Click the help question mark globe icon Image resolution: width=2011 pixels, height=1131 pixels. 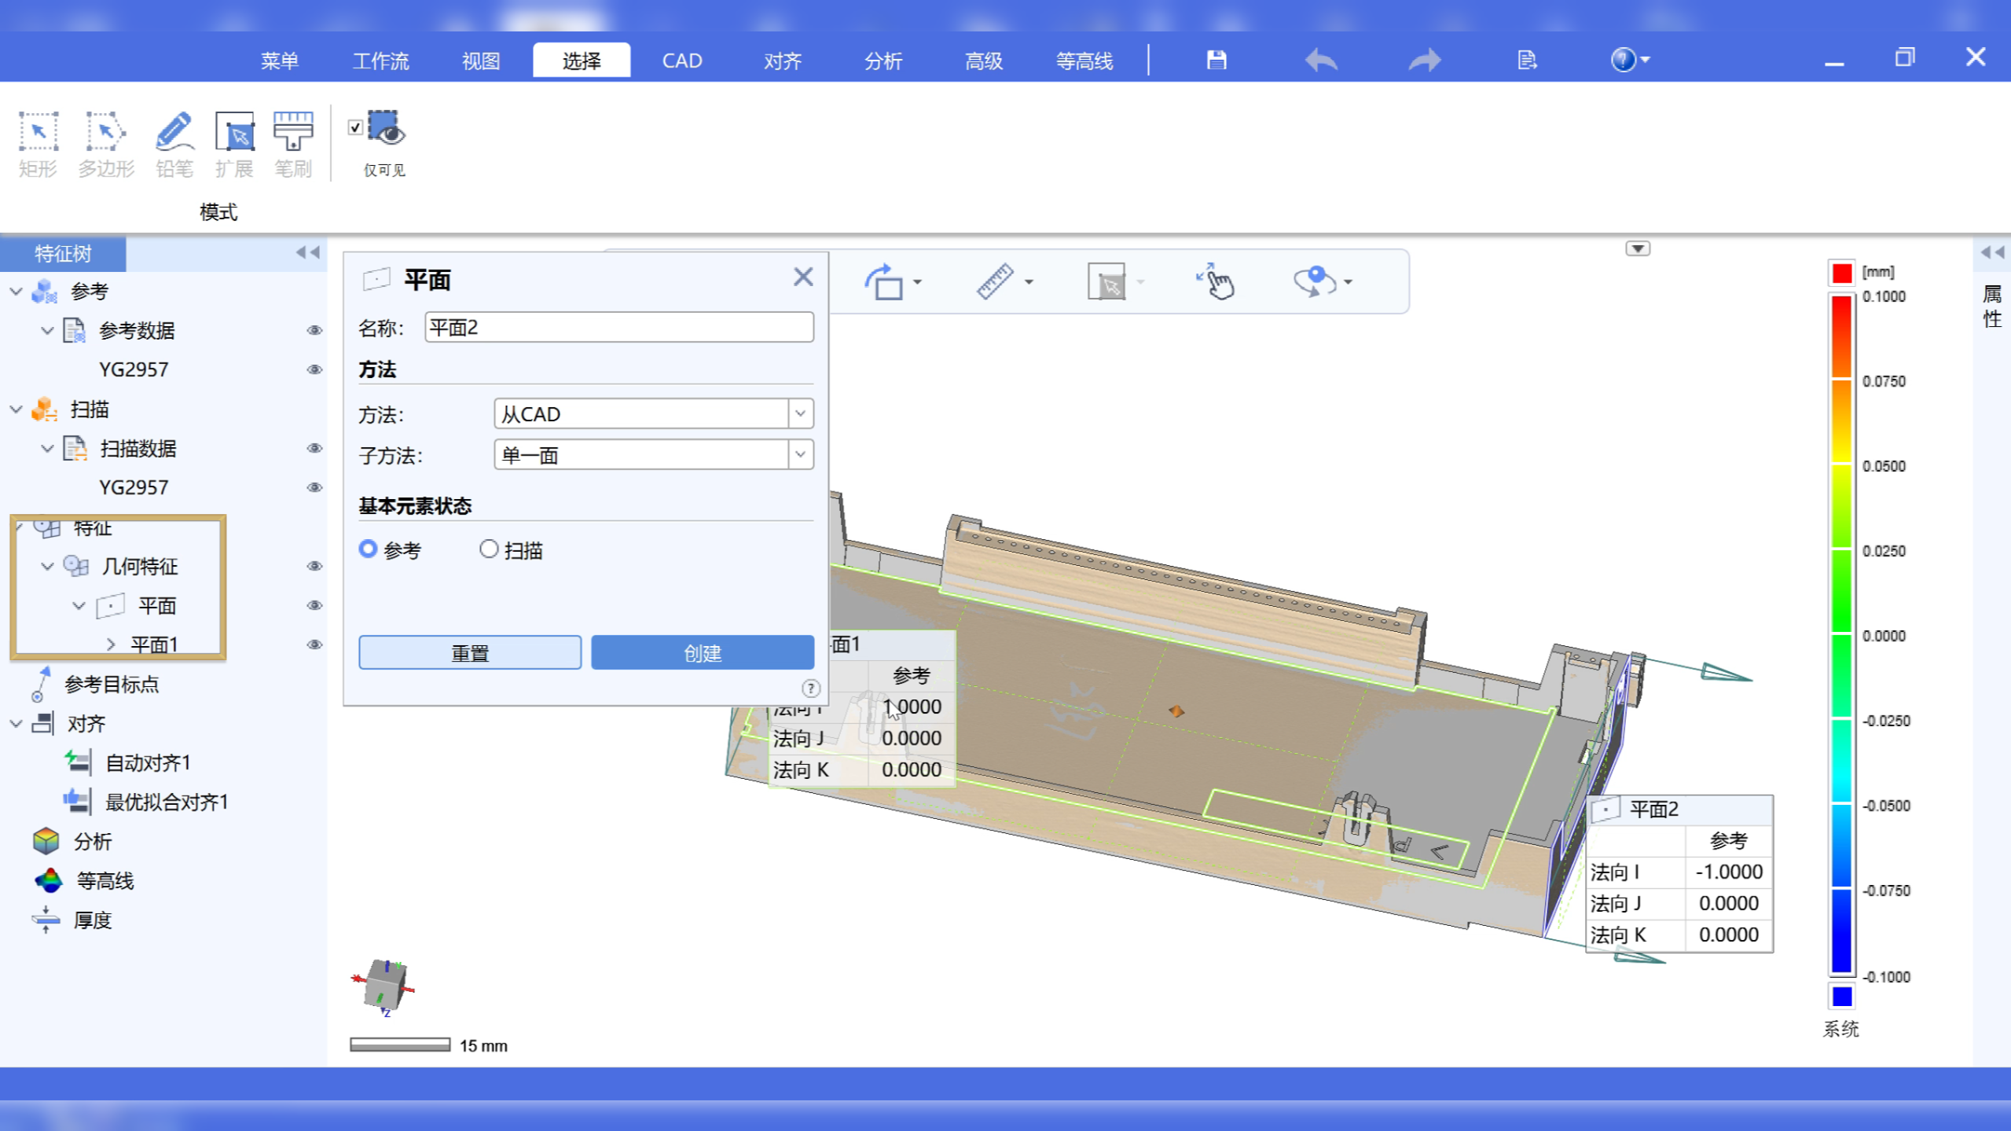point(1624,60)
